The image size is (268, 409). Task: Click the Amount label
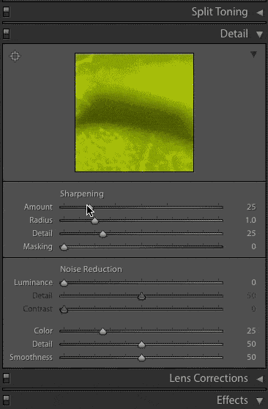tap(38, 207)
